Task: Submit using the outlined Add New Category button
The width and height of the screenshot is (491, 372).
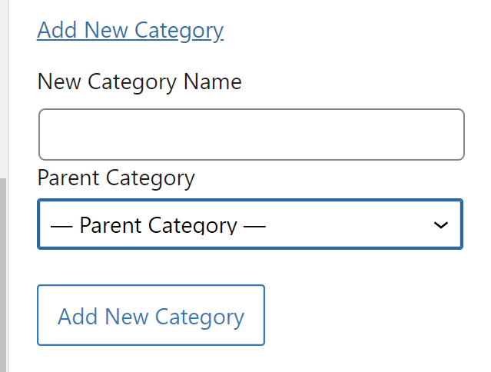Action: (151, 316)
